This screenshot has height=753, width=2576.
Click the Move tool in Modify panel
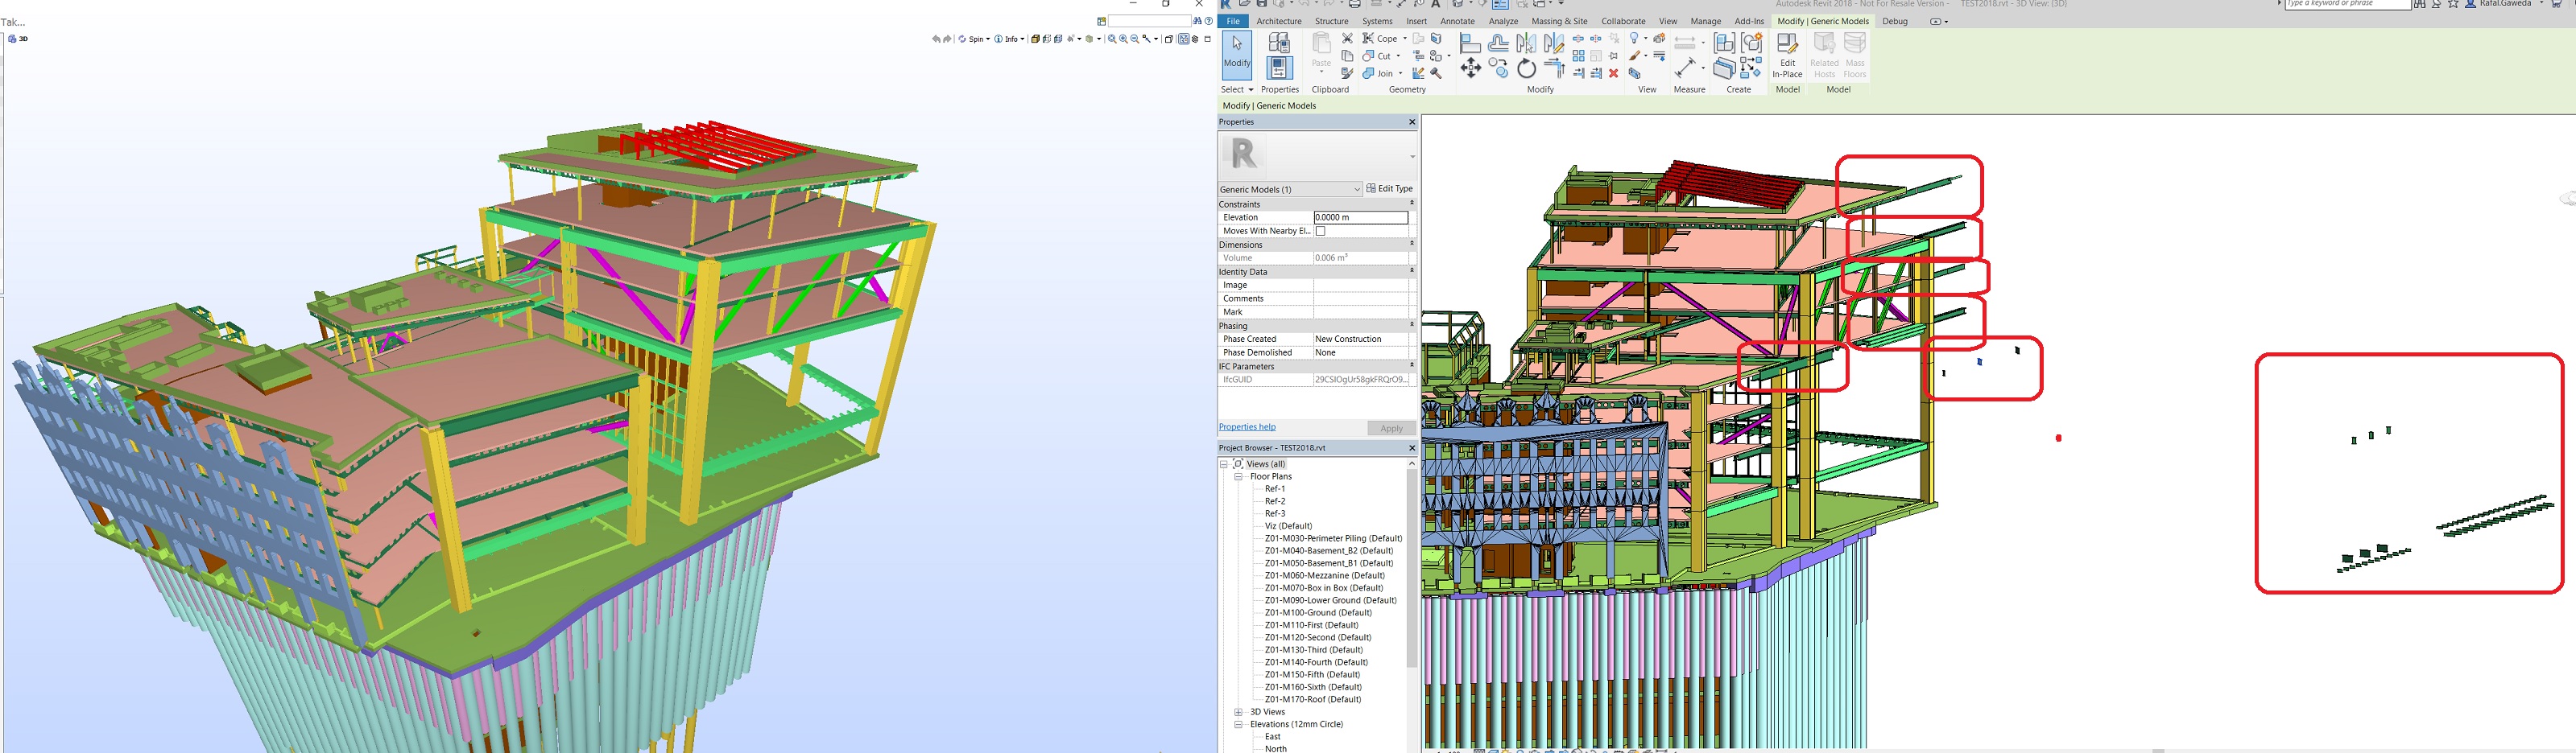(1470, 68)
